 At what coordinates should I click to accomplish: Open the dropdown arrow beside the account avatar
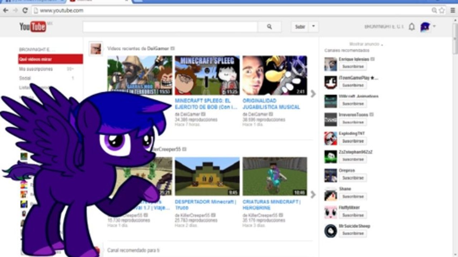point(434,26)
